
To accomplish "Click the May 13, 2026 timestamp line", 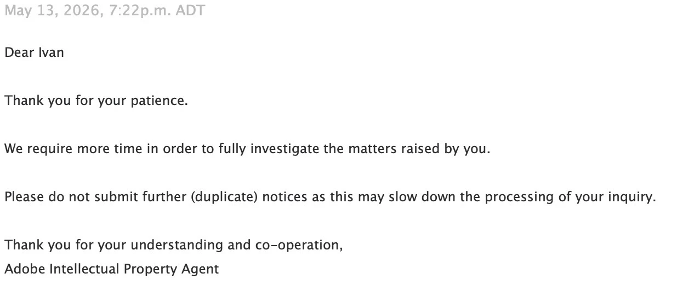I will point(105,10).
